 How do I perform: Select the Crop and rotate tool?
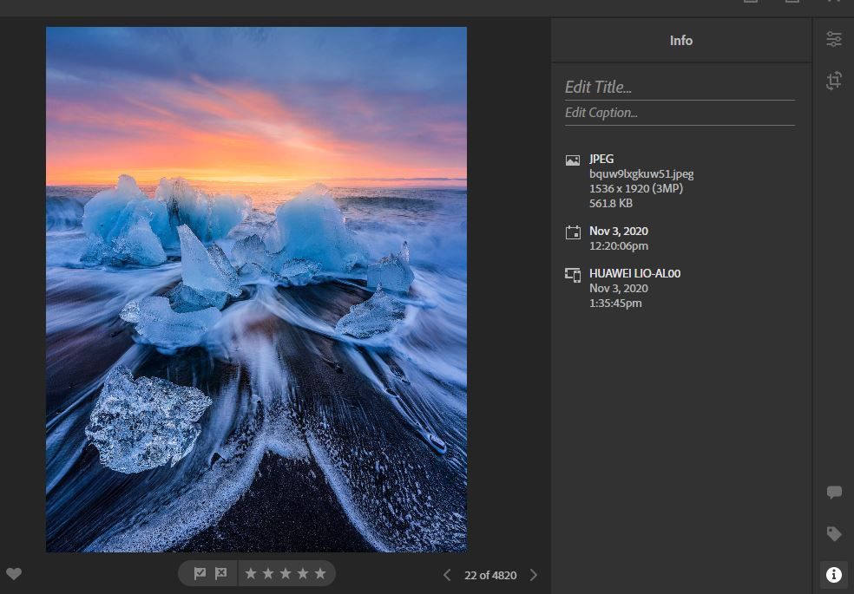[x=834, y=81]
